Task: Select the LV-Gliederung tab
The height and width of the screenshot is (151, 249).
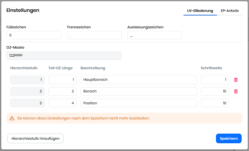Action: point(200,11)
